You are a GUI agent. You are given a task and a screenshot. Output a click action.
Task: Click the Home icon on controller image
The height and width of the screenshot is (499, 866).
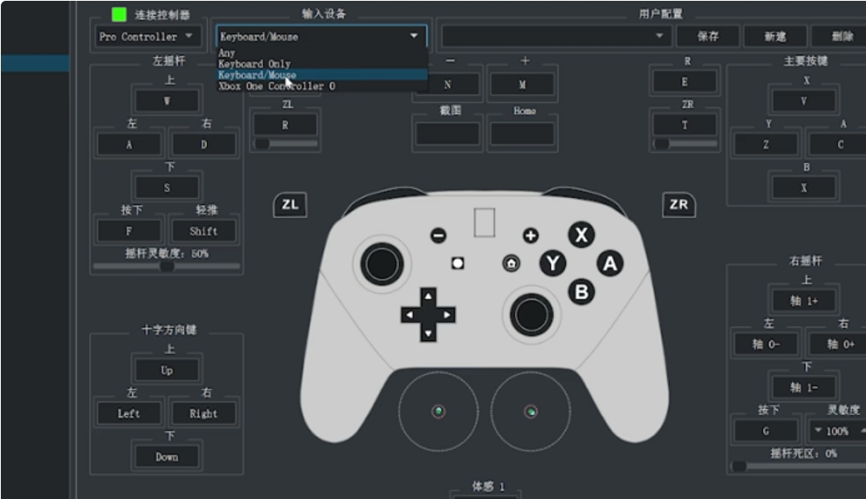(x=512, y=264)
